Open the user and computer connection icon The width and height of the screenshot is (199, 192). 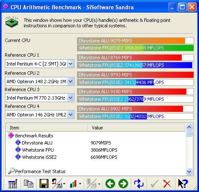pyautogui.click(x=57, y=184)
